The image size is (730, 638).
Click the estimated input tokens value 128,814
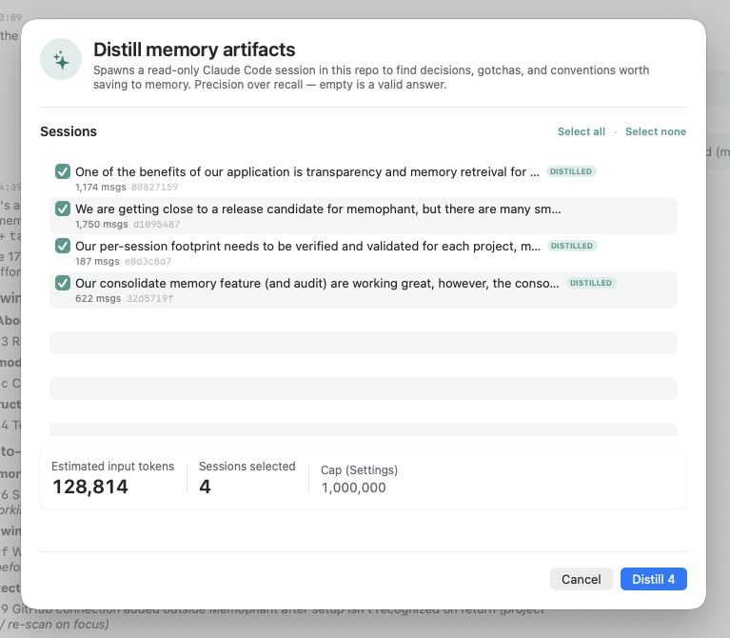(x=90, y=488)
